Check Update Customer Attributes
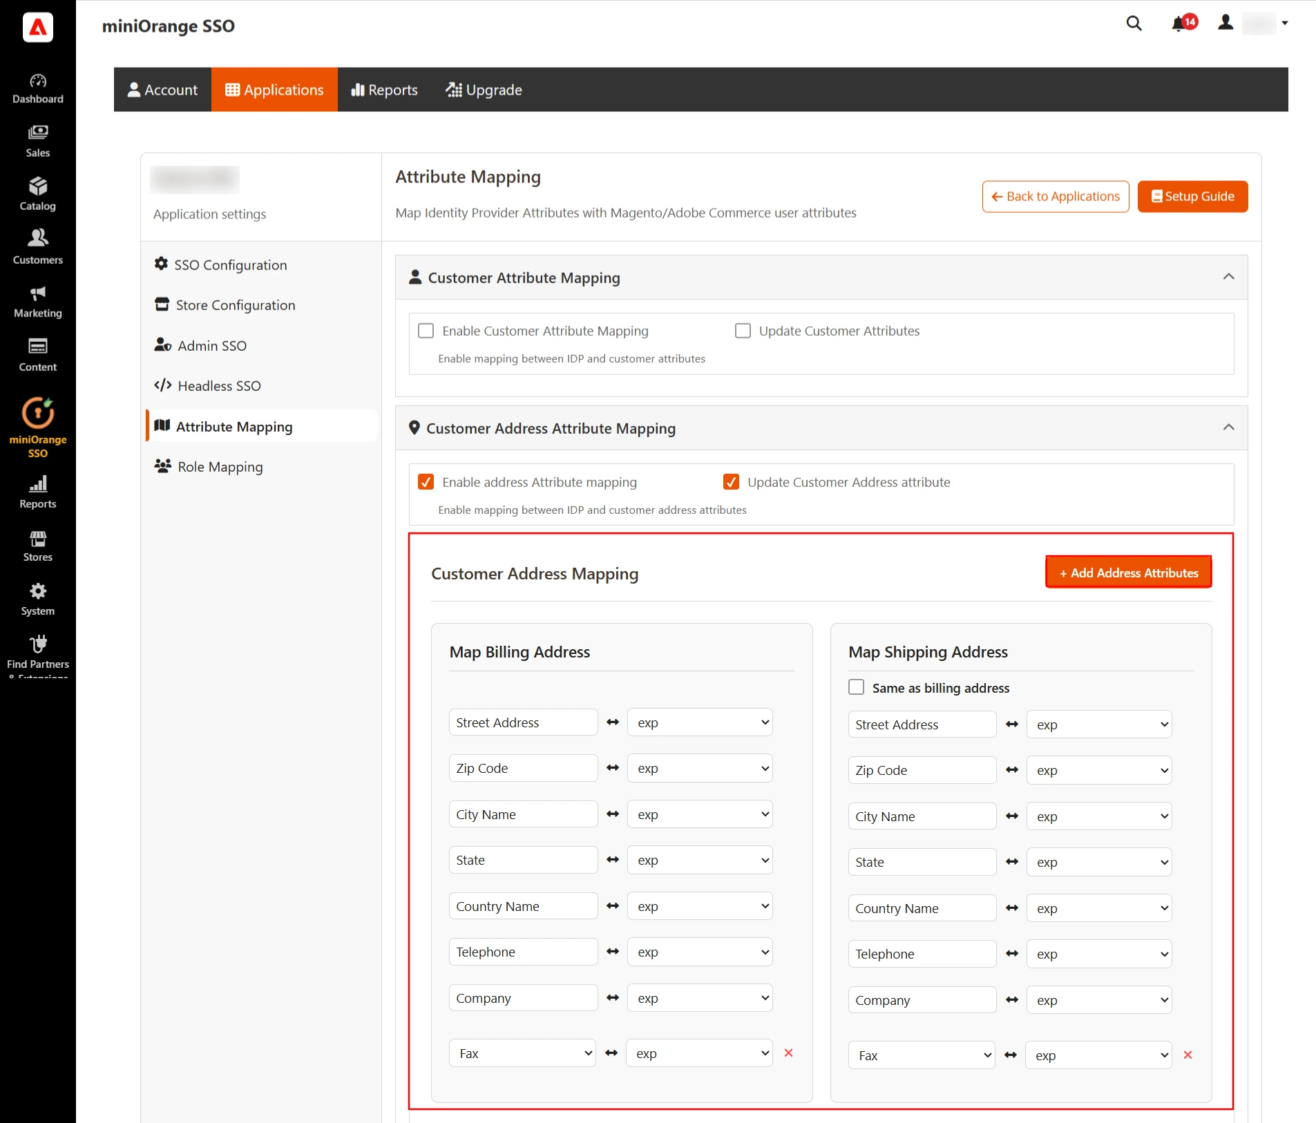The image size is (1316, 1123). 743,331
